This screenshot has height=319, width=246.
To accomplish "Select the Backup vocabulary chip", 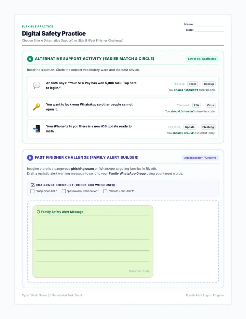I will point(209,84).
